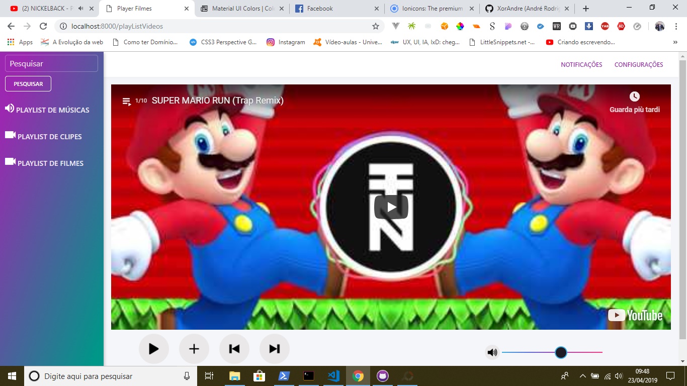Open the LittleSnippets.net bookmark
Screen dimensions: 687x386
[x=501, y=42]
